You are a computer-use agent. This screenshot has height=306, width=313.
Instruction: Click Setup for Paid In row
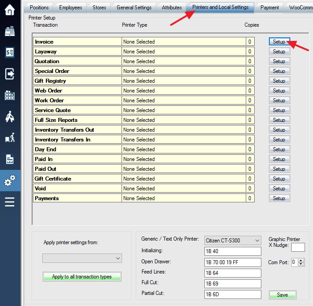point(279,159)
